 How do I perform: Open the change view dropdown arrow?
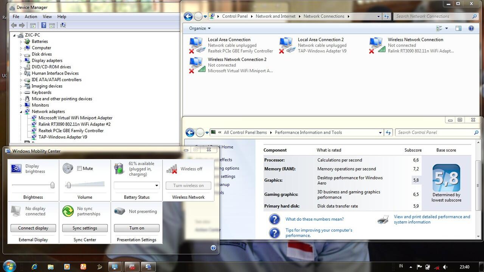pos(447,28)
